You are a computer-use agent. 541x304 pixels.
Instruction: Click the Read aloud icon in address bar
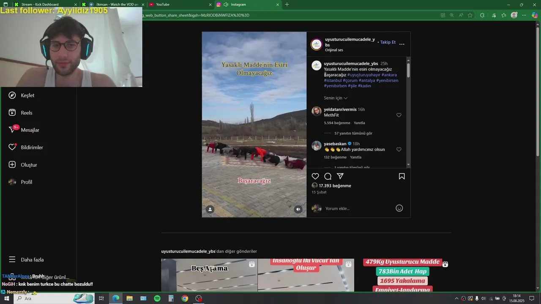[x=461, y=15]
